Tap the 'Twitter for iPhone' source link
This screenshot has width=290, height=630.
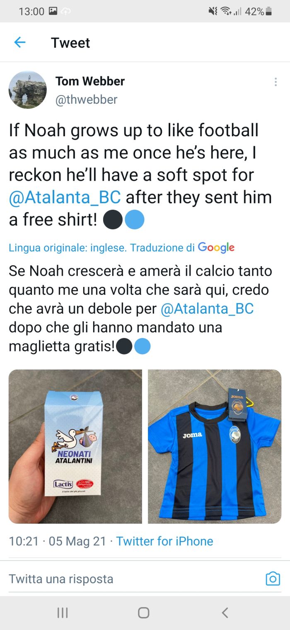coord(164,541)
